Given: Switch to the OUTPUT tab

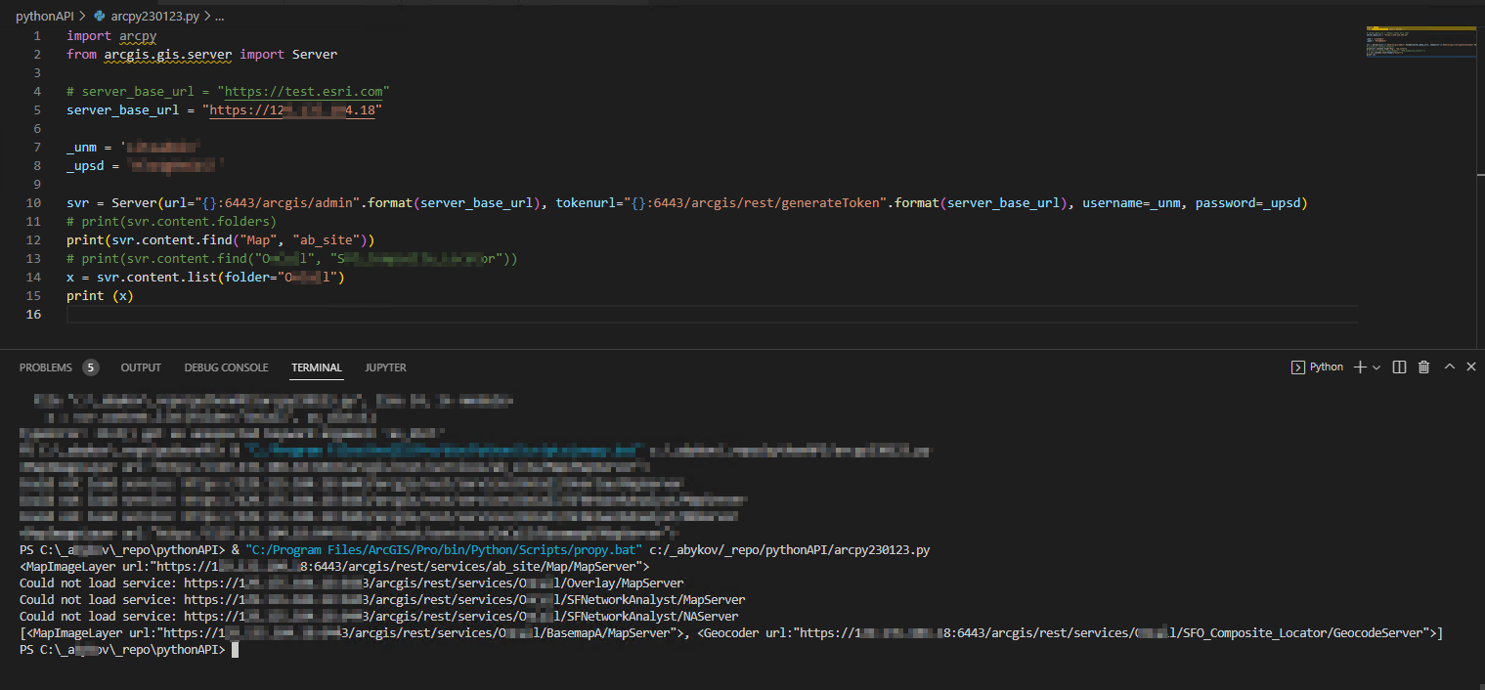Looking at the screenshot, I should tap(141, 367).
